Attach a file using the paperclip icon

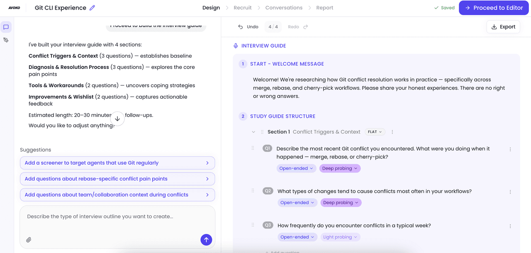click(29, 239)
